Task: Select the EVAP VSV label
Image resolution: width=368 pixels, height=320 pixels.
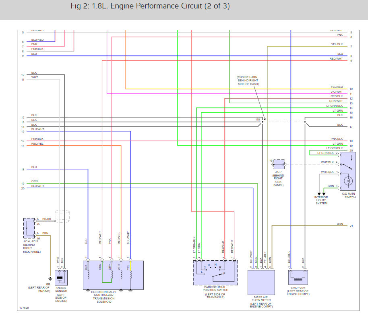Action: point(298,288)
